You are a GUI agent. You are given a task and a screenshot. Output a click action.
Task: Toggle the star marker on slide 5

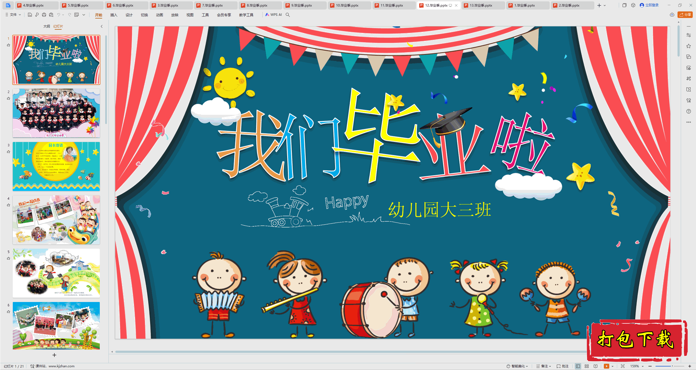8,258
